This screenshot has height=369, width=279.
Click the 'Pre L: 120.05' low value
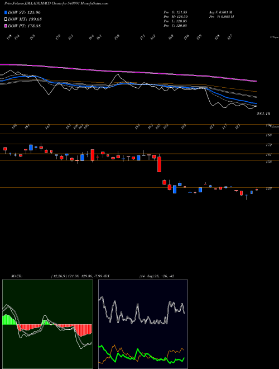click(175, 21)
